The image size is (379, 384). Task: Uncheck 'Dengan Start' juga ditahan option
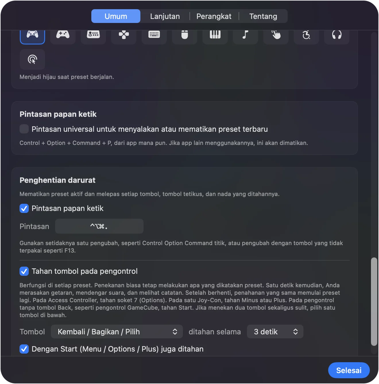pos(24,349)
